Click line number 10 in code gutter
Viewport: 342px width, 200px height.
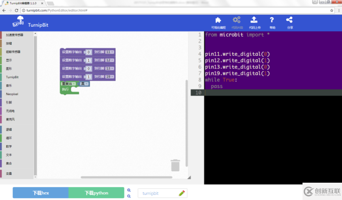click(198, 93)
